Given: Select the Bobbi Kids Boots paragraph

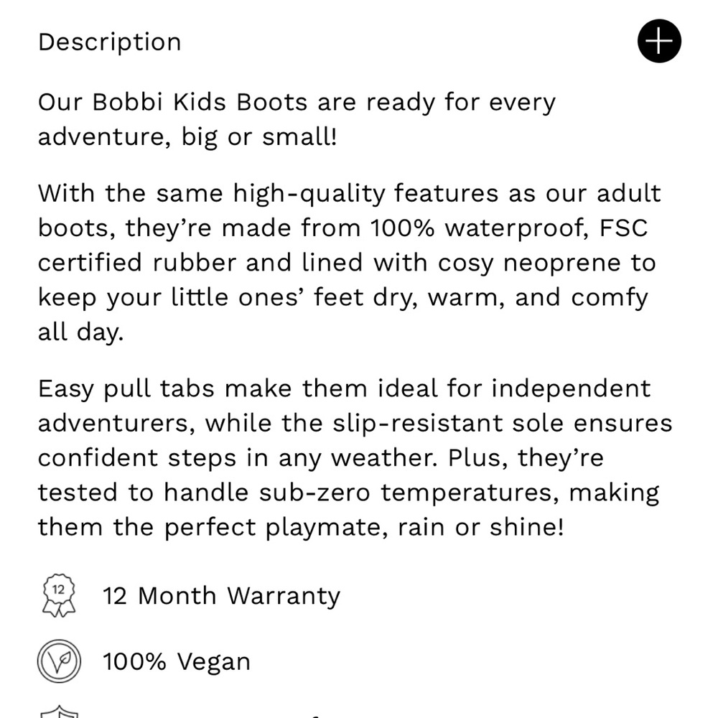Looking at the screenshot, I should [x=297, y=118].
